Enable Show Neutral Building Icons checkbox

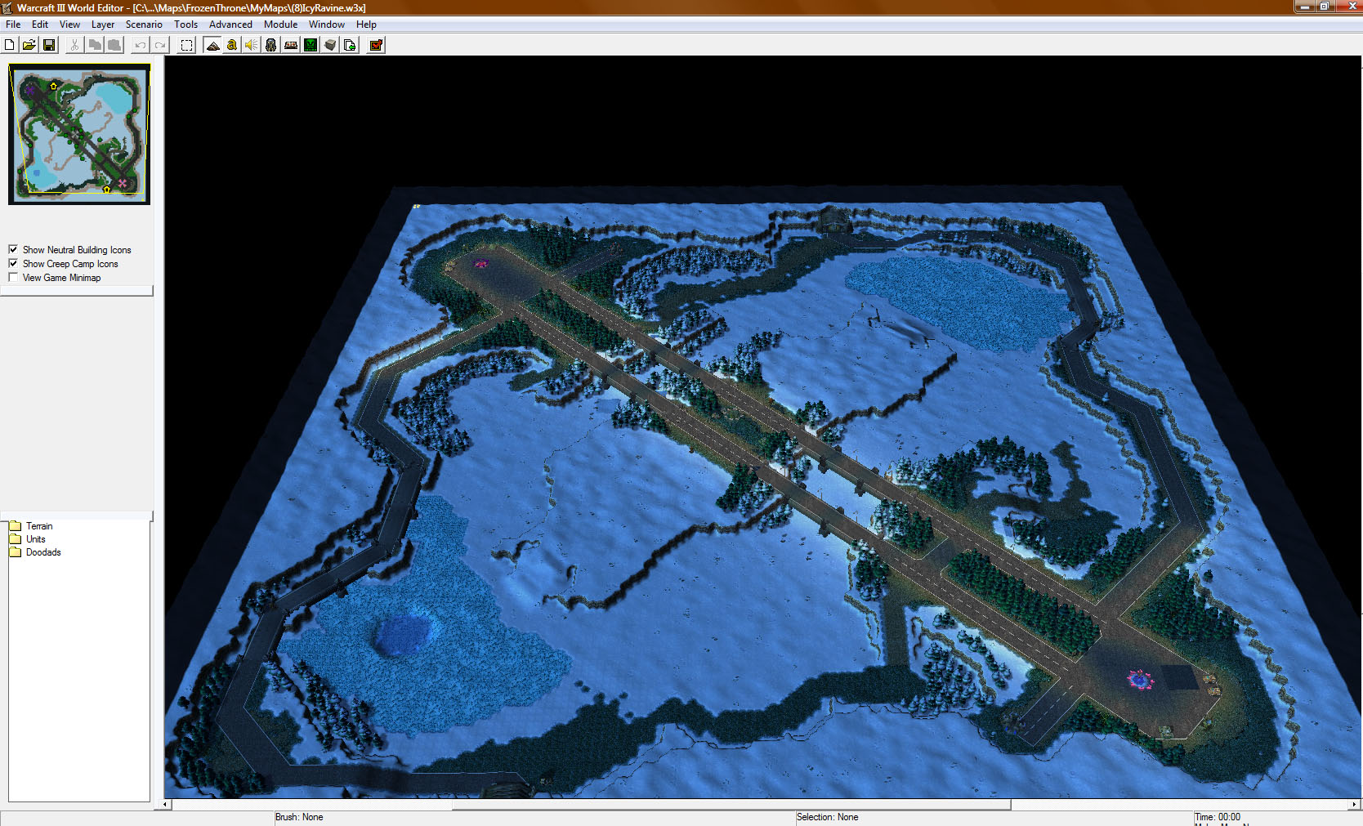click(13, 249)
